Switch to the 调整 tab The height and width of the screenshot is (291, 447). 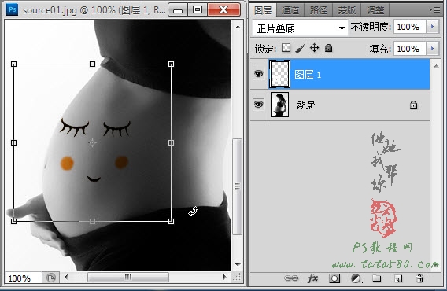(x=375, y=10)
